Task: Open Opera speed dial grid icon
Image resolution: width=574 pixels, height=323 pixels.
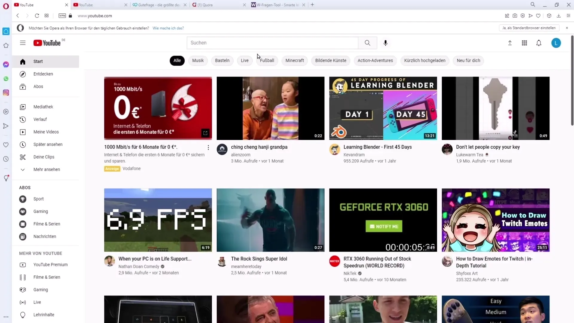Action: 47,16
